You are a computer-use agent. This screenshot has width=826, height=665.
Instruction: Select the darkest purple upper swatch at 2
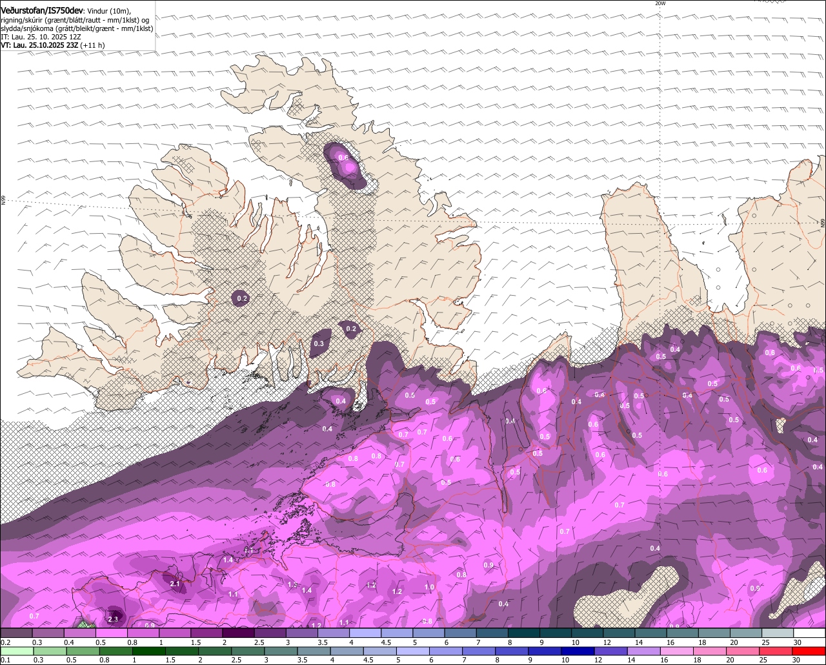(x=239, y=633)
